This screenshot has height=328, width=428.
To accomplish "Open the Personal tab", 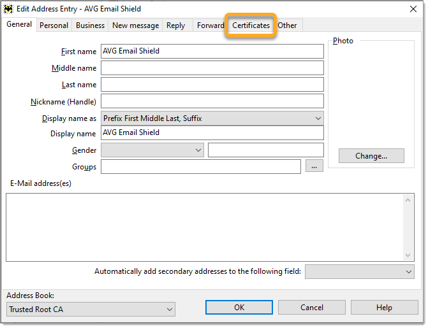I will tap(54, 25).
